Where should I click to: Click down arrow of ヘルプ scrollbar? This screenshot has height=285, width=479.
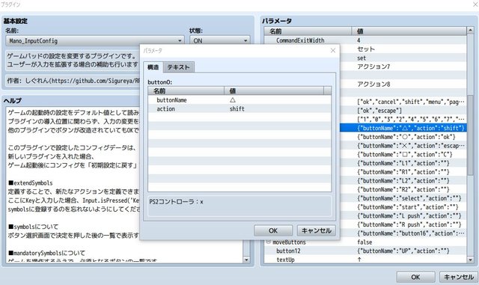(x=246, y=260)
